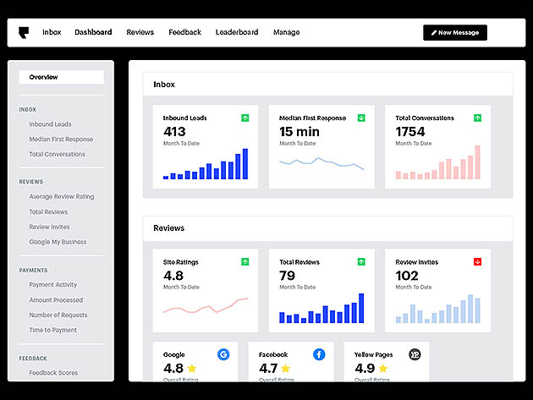This screenshot has width=533, height=400.
Task: Click the Facebook logo icon
Action: coord(319,354)
